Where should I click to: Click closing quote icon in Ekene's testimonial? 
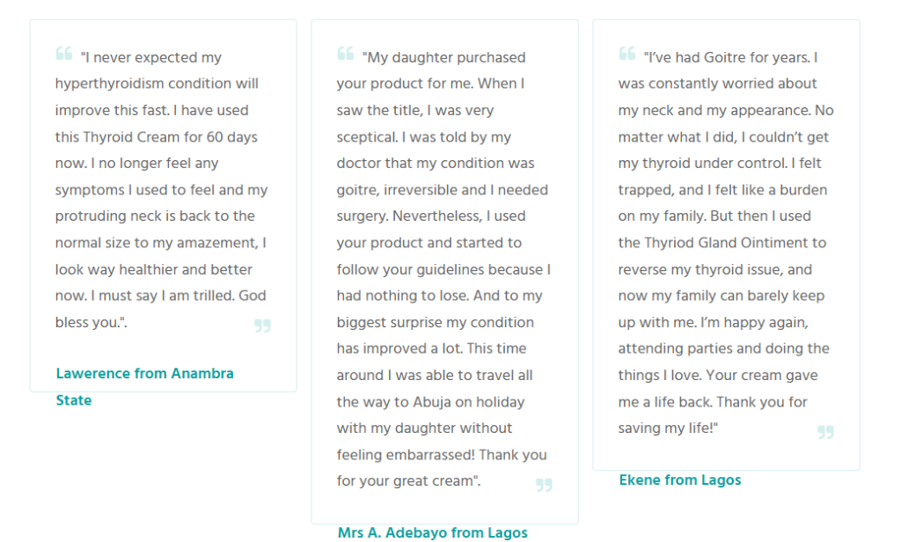[825, 432]
